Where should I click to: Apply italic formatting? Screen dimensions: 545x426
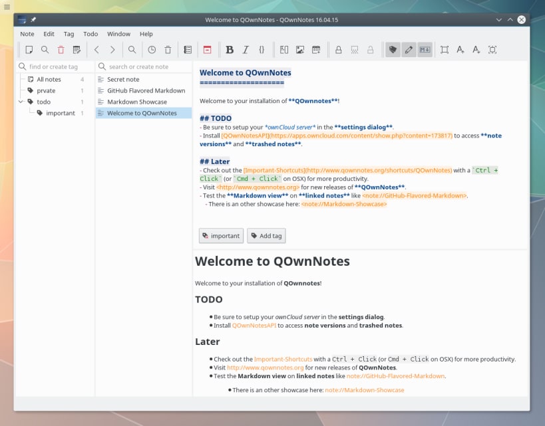coord(246,50)
